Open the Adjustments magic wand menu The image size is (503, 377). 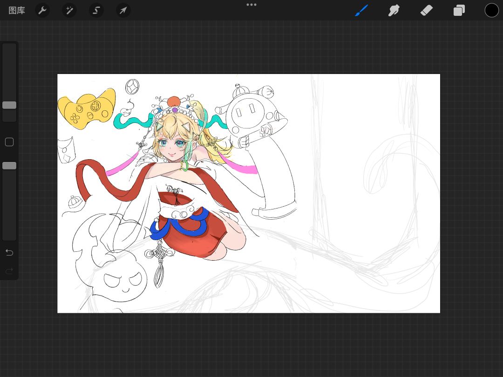point(69,10)
